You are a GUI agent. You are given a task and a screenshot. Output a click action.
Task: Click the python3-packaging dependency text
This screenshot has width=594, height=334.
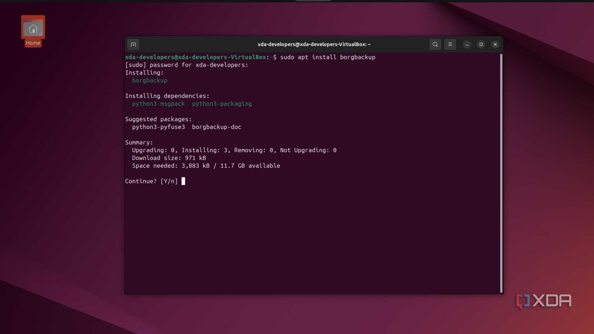[222, 104]
